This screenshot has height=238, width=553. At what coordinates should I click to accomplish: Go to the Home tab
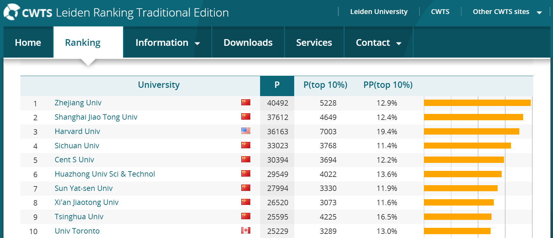coord(28,43)
